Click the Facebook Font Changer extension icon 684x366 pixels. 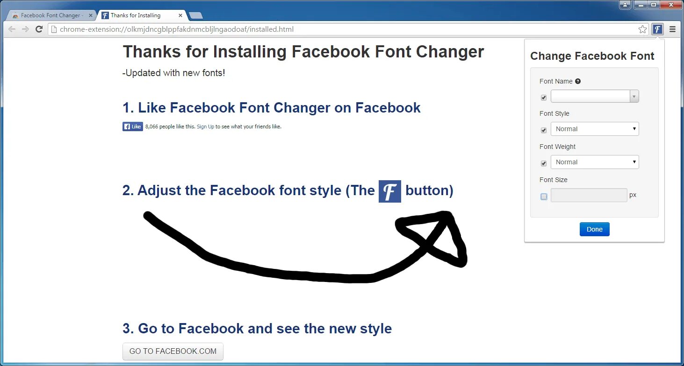[657, 29]
